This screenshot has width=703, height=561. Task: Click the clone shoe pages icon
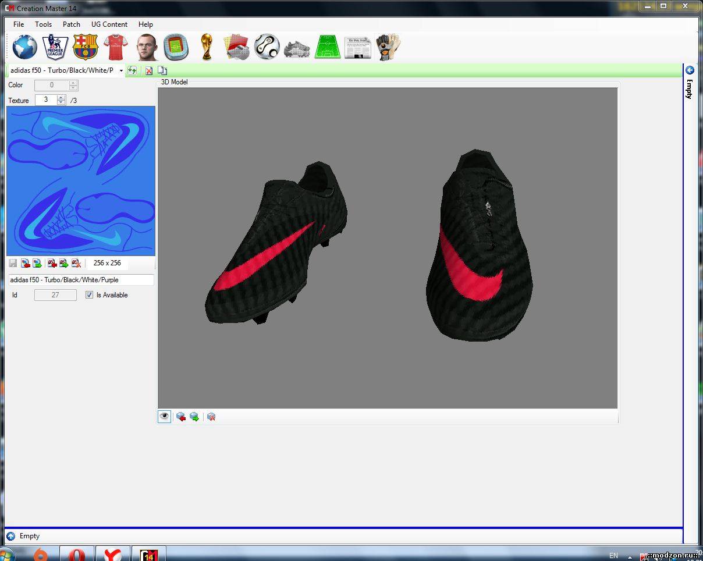click(162, 70)
